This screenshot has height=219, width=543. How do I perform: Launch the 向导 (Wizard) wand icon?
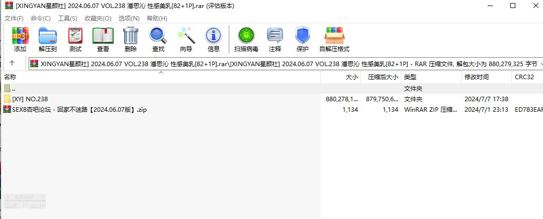pyautogui.click(x=186, y=36)
